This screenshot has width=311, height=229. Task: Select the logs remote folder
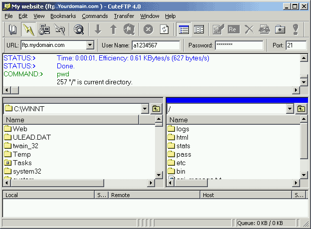click(x=178, y=129)
